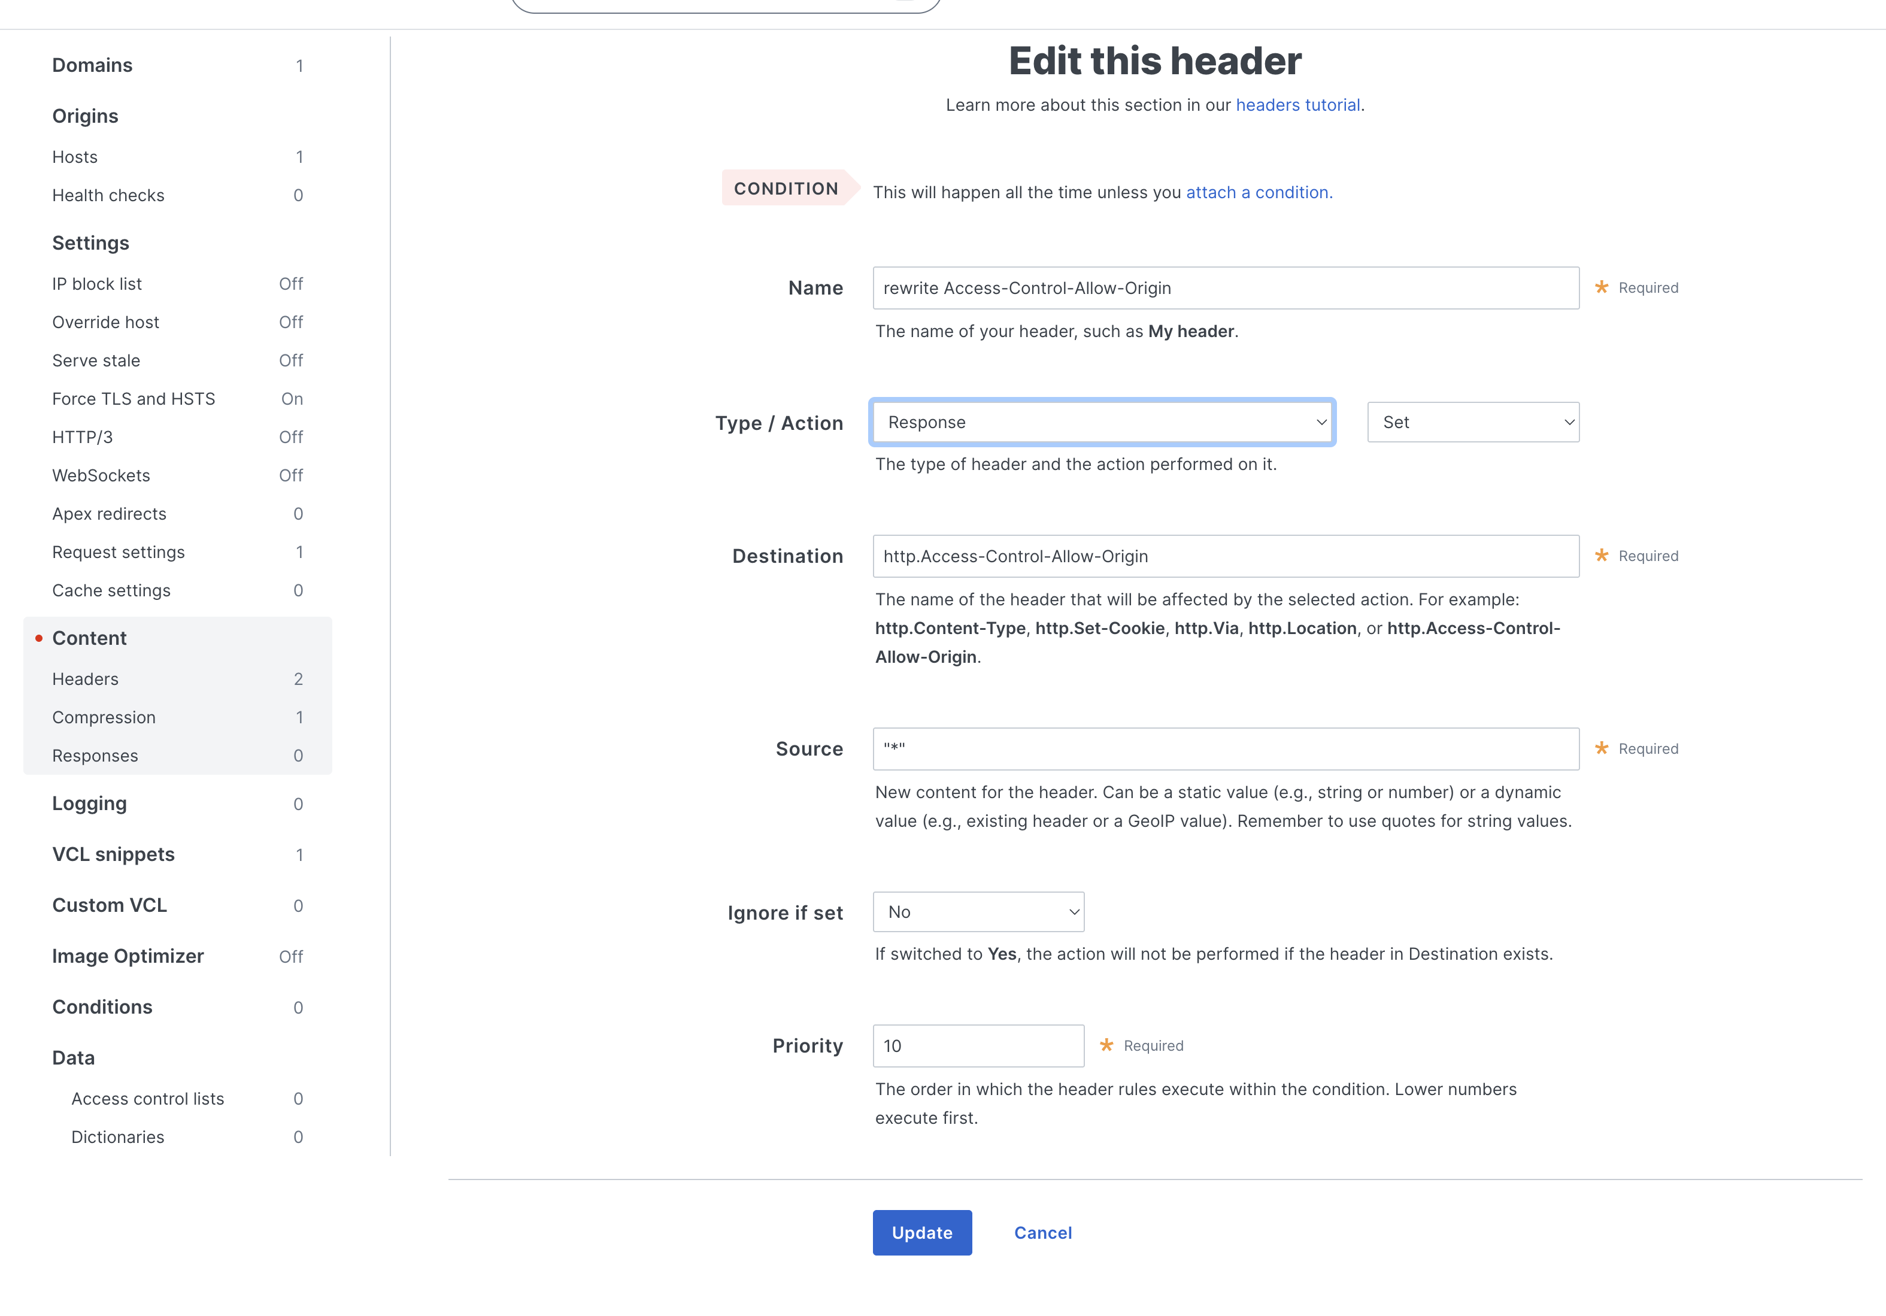Expand the Ignore if set dropdown
1886x1316 pixels.
tap(978, 912)
